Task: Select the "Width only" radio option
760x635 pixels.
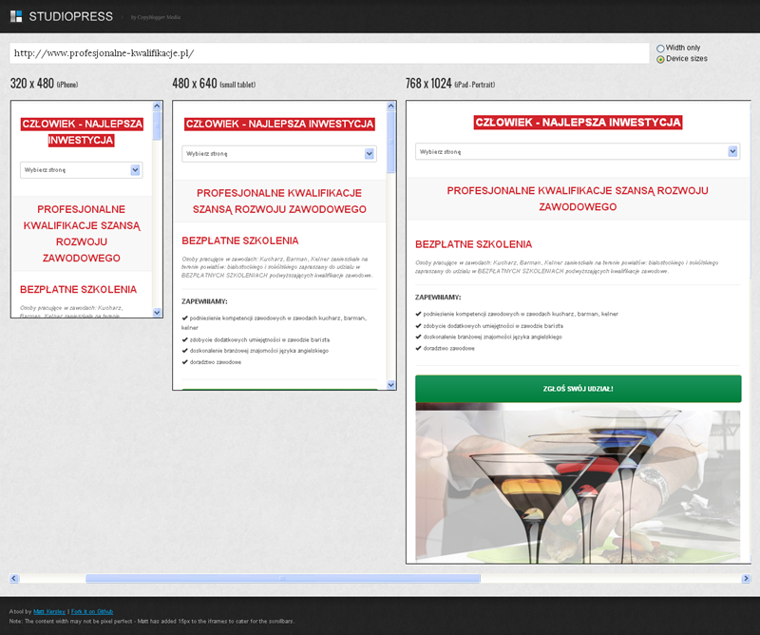Action: click(661, 48)
